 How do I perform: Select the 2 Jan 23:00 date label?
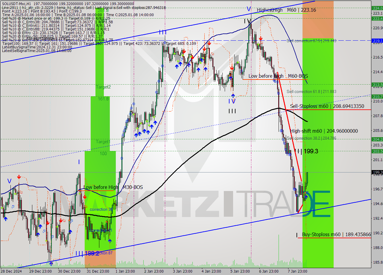tap(153, 271)
